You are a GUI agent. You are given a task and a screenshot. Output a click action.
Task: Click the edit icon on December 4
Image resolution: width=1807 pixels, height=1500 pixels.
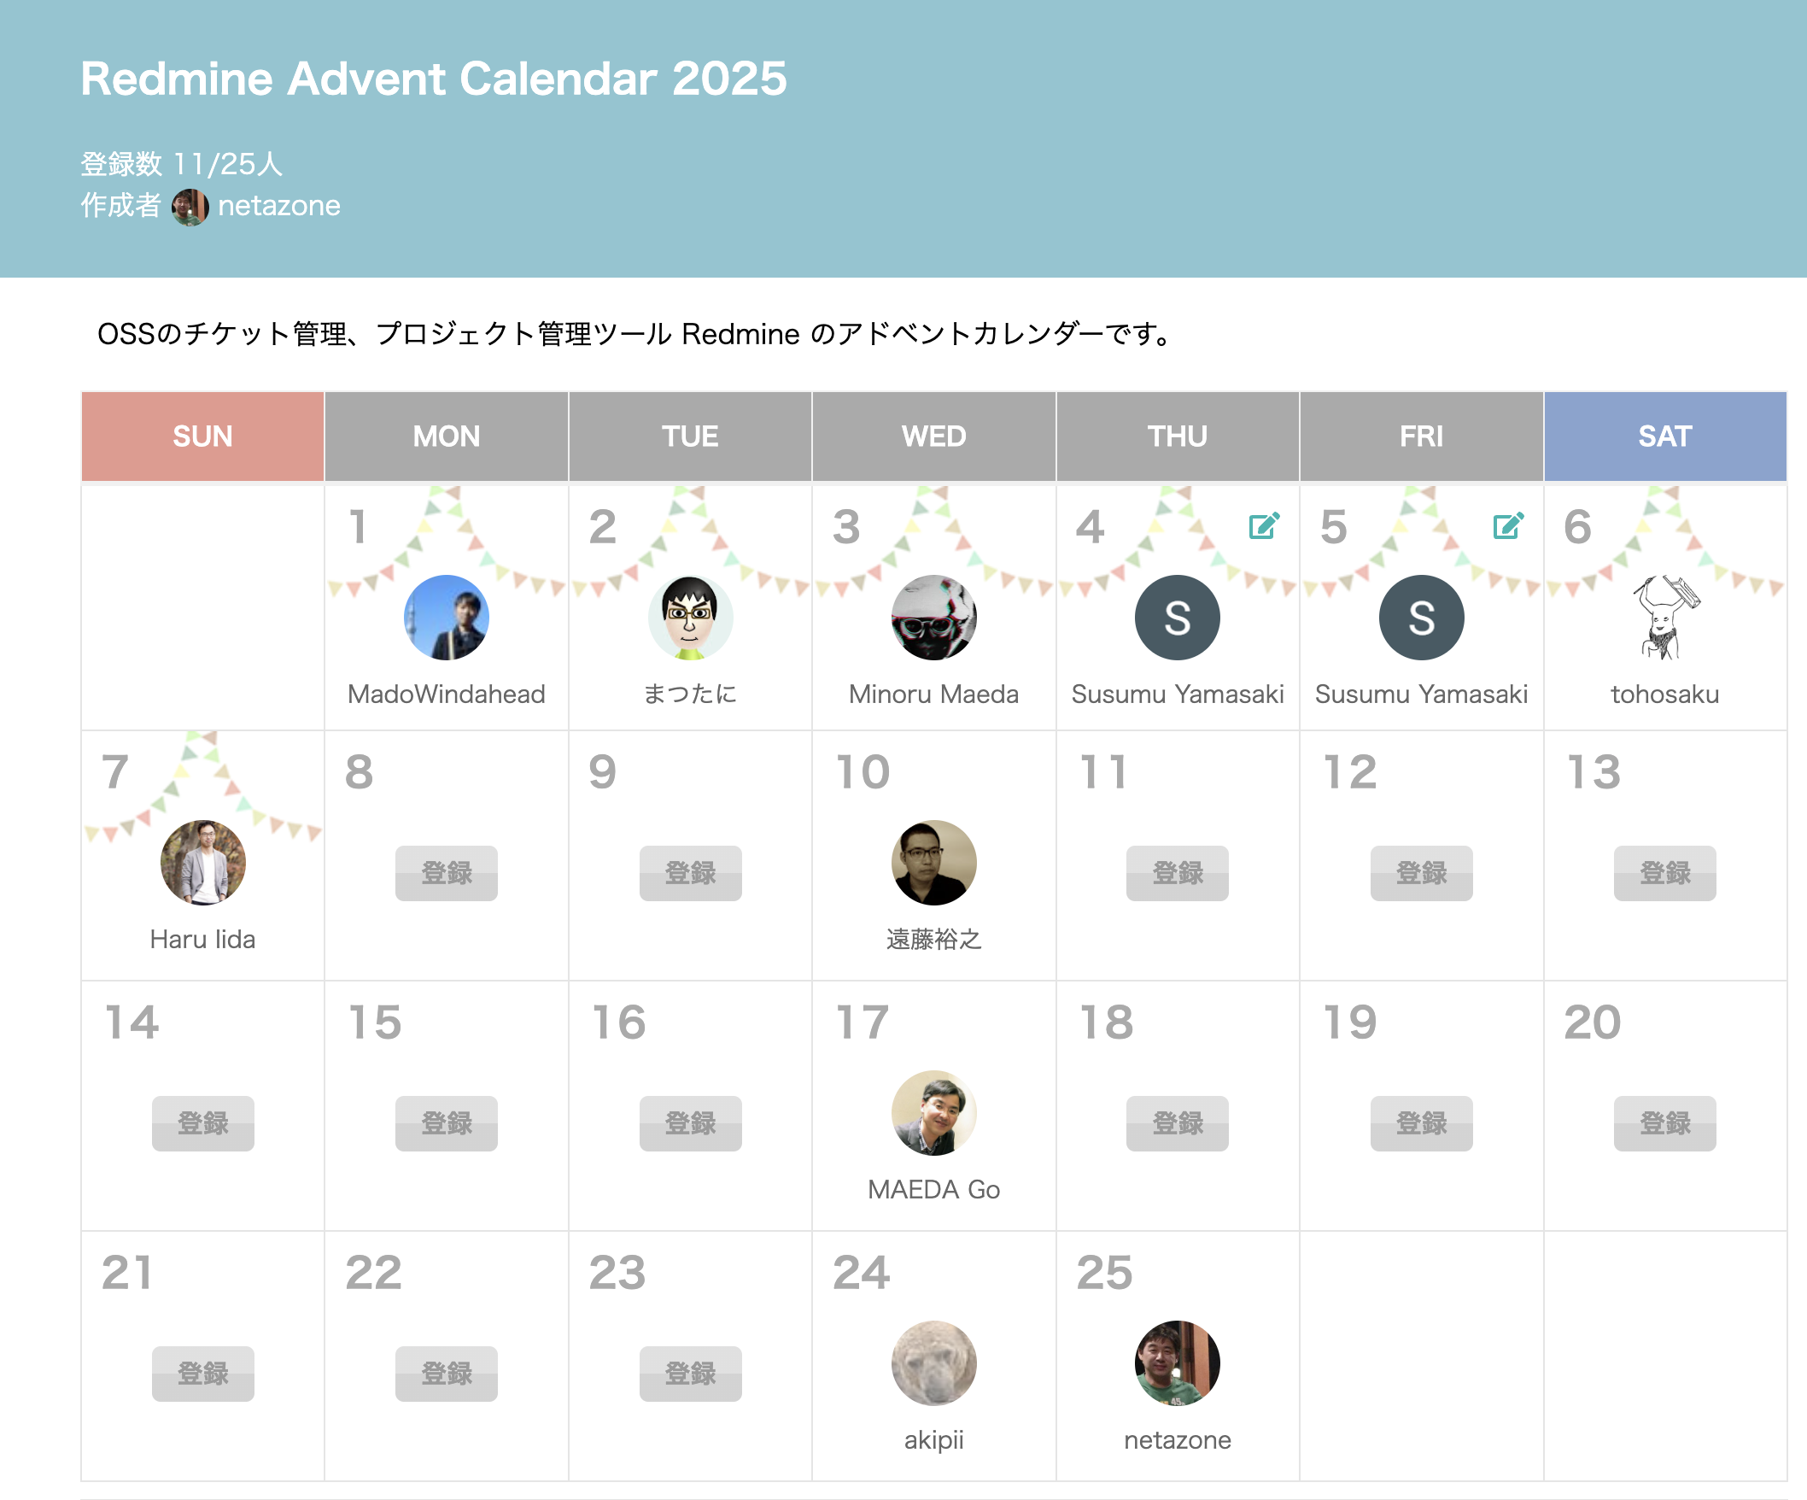(x=1263, y=526)
